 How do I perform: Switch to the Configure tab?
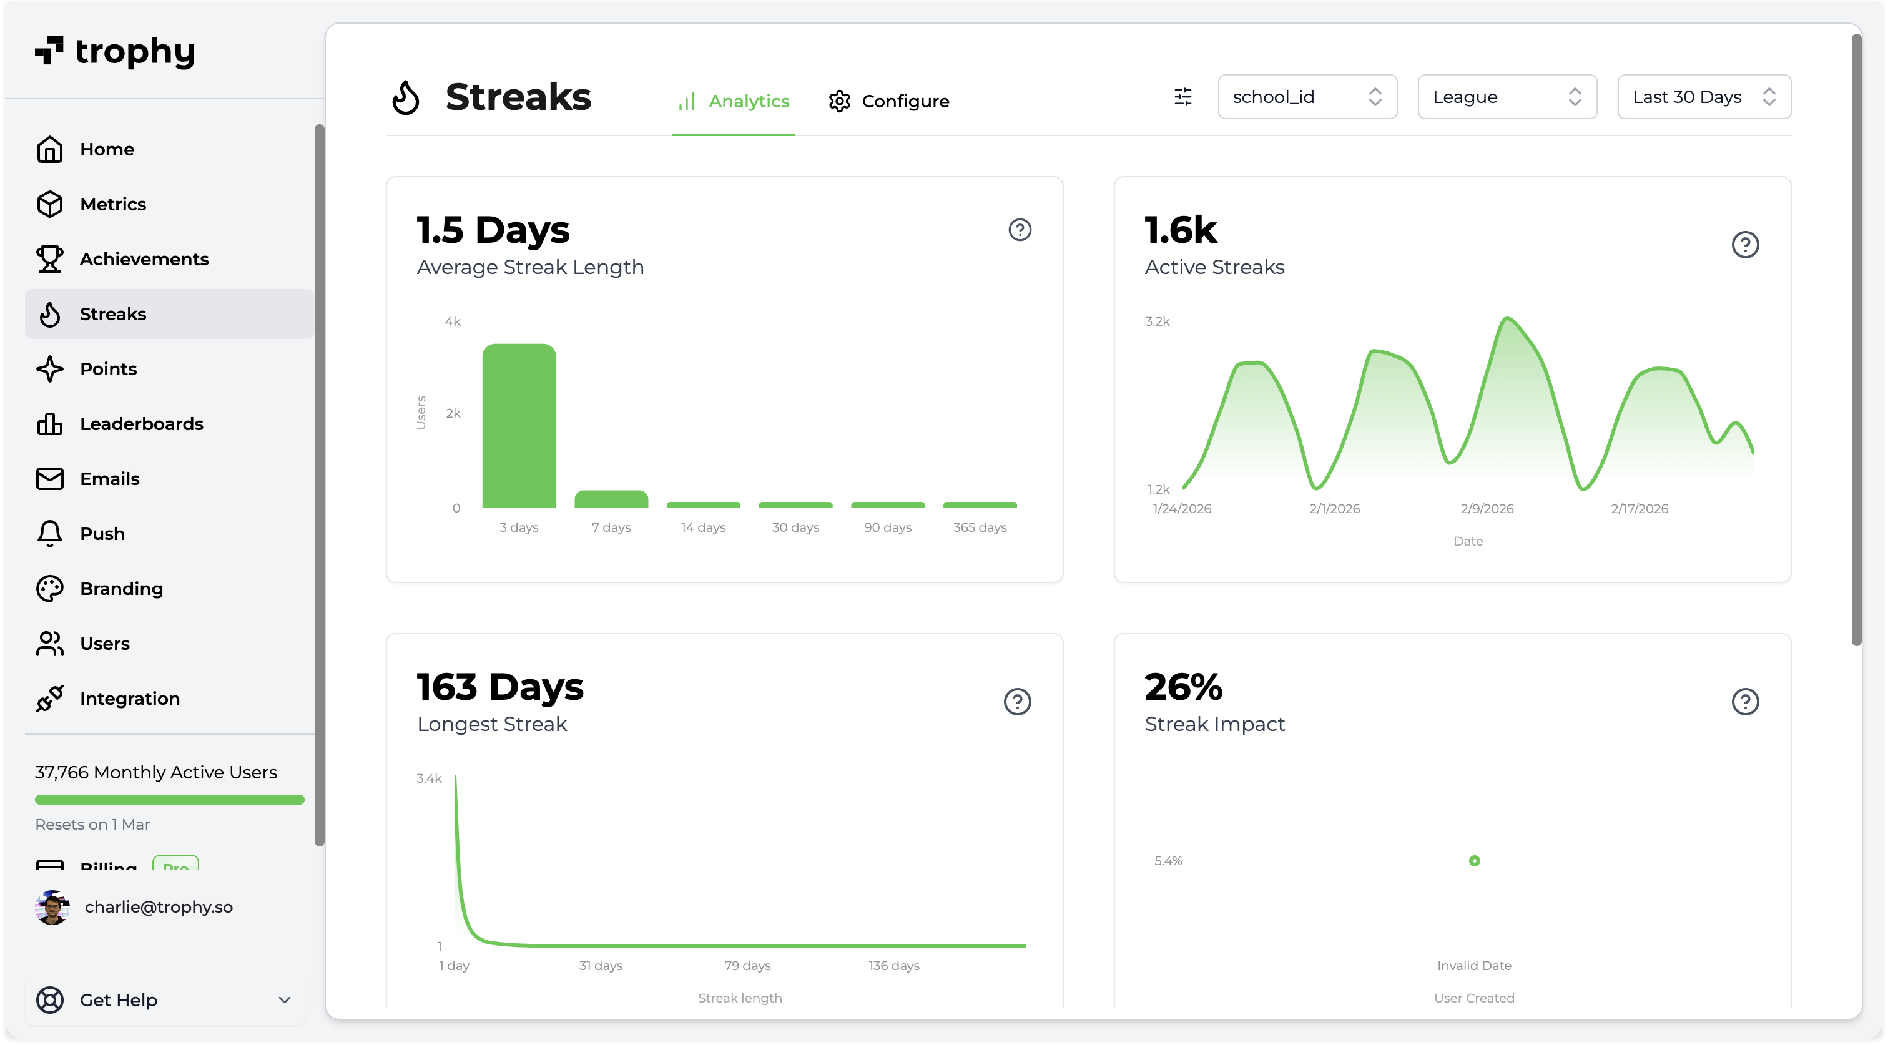(888, 101)
